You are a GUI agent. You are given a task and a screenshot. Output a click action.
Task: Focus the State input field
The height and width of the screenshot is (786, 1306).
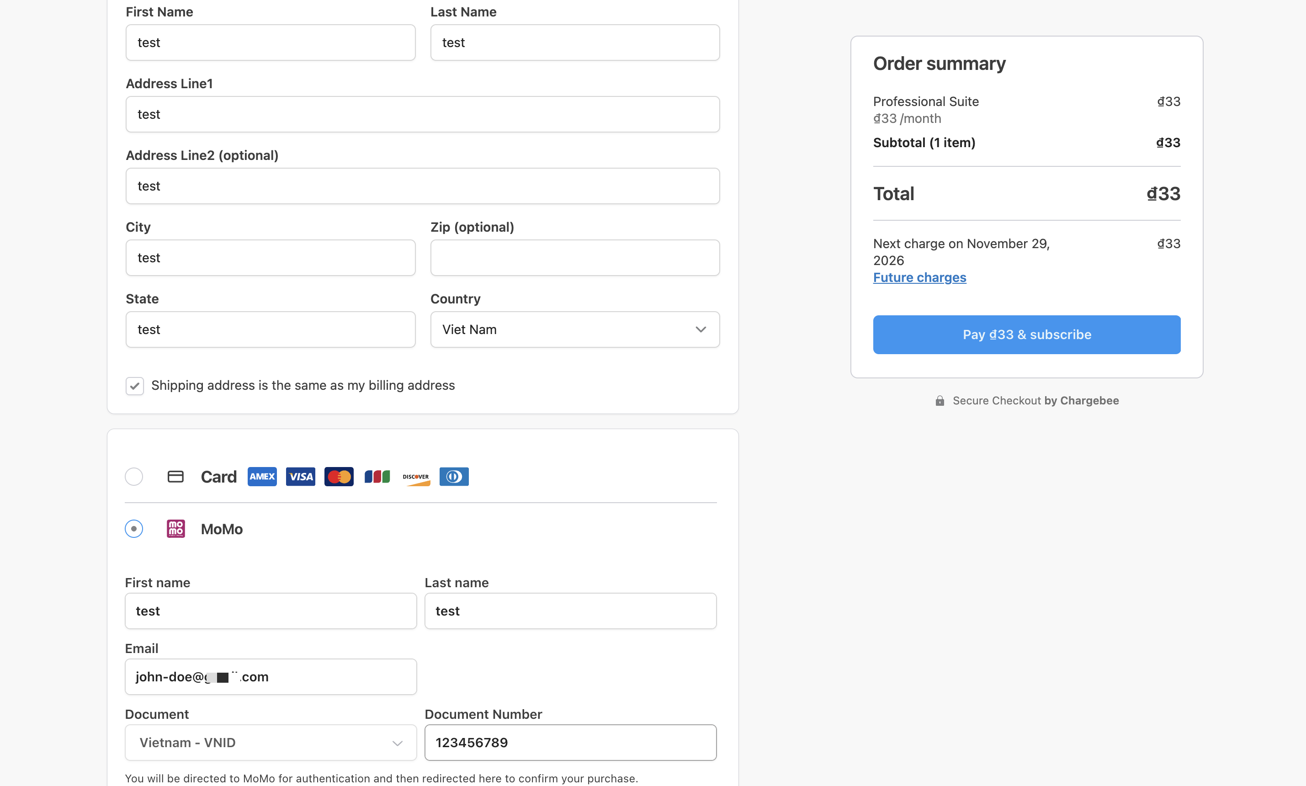click(x=270, y=329)
